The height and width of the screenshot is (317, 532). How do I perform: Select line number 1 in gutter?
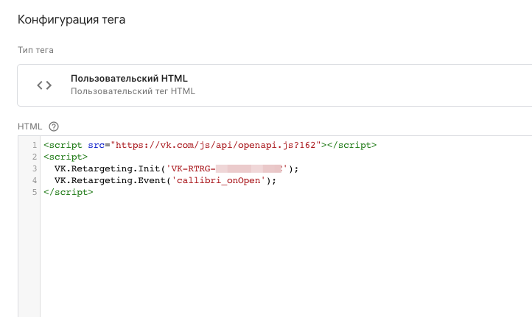(34, 145)
